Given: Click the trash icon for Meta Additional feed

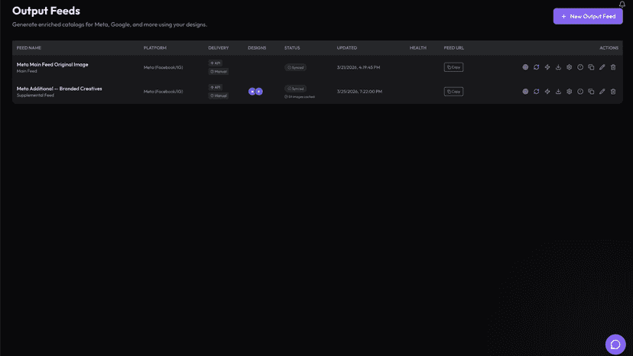Looking at the screenshot, I should [613, 92].
